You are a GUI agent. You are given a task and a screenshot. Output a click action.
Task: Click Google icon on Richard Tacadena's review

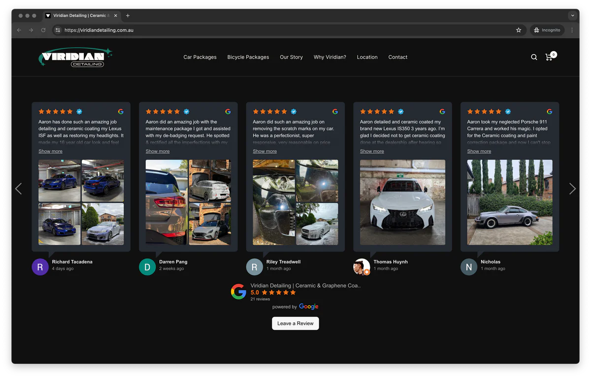pyautogui.click(x=121, y=112)
